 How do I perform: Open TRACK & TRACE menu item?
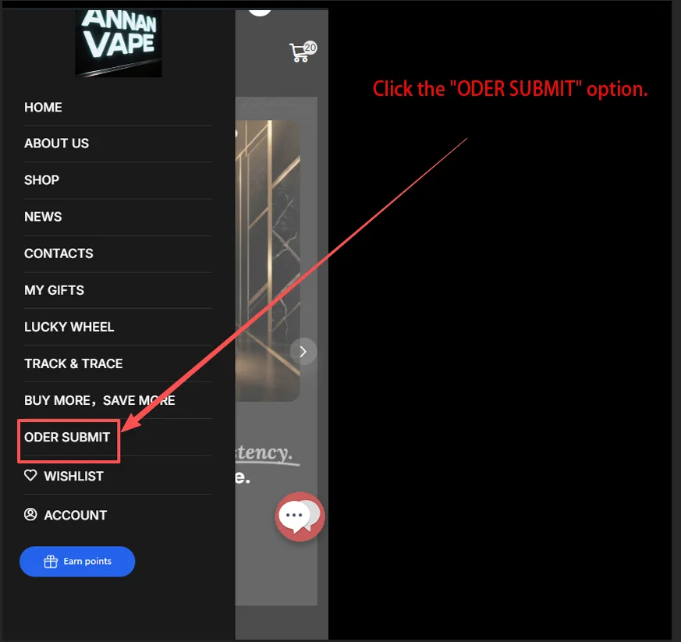73,364
